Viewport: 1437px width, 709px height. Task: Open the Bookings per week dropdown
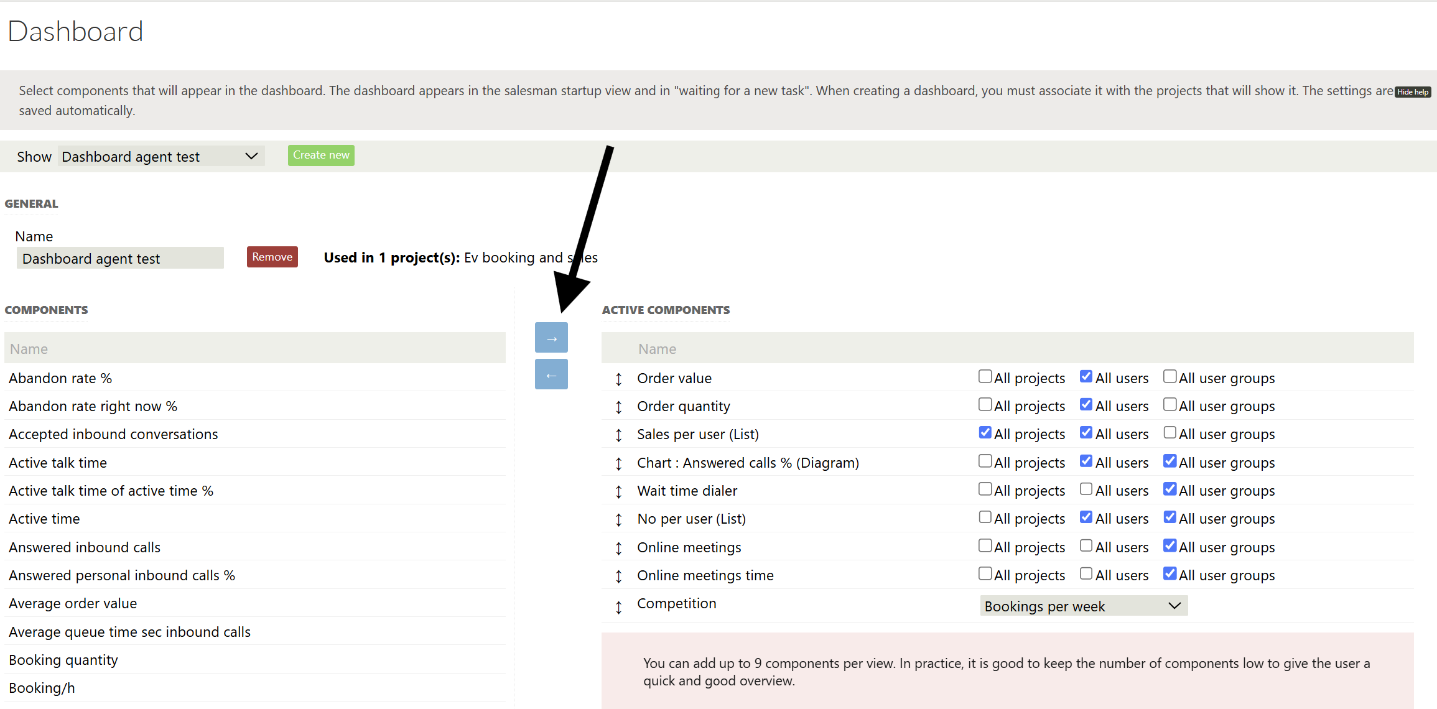click(x=1083, y=606)
